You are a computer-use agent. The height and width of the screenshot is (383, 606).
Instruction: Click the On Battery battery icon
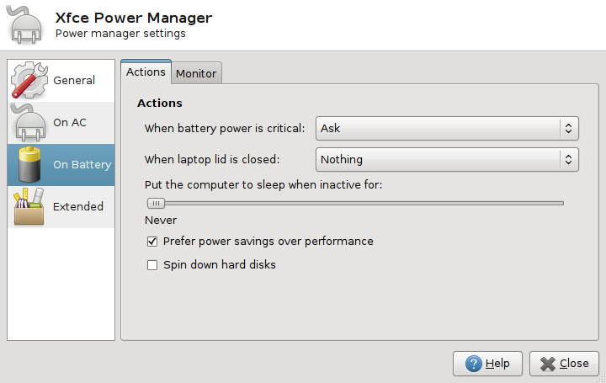(29, 165)
